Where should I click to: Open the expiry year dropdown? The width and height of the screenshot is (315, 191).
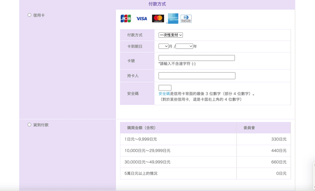coord(184,46)
